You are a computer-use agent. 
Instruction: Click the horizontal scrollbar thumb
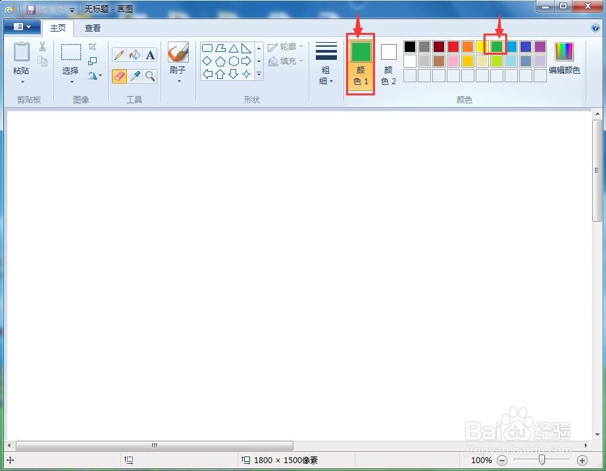(x=154, y=445)
